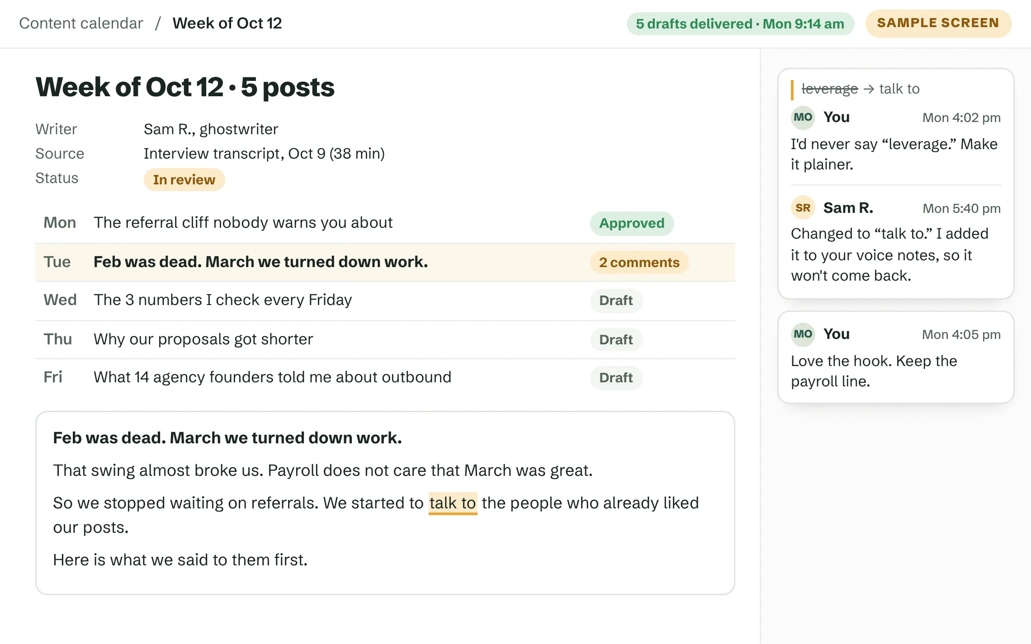Open Thursday's proposals got shorter post
This screenshot has height=644, width=1031.
[385, 339]
